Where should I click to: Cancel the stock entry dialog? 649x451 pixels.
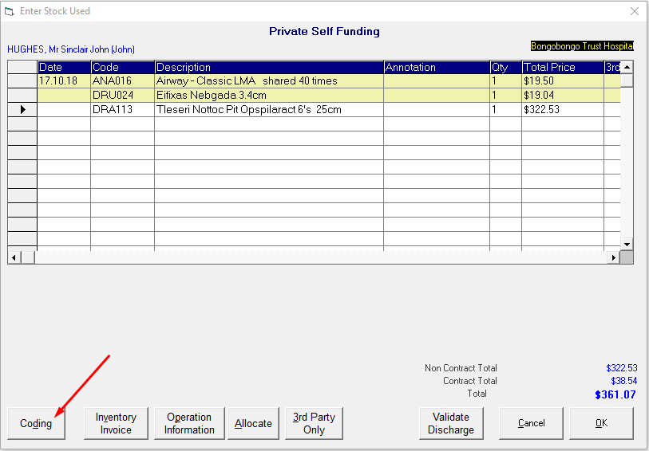click(532, 423)
